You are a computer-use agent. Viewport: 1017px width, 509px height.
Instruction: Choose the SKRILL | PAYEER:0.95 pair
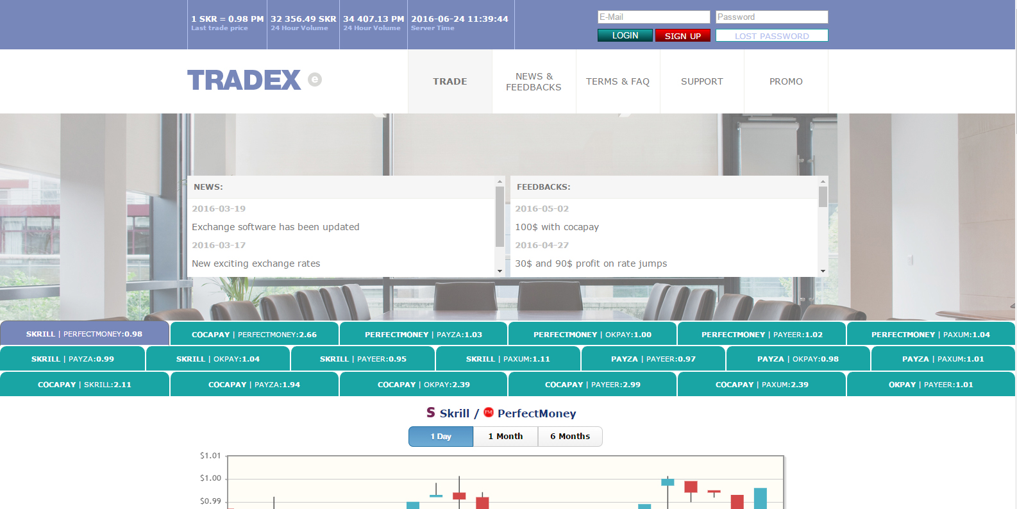click(363, 359)
